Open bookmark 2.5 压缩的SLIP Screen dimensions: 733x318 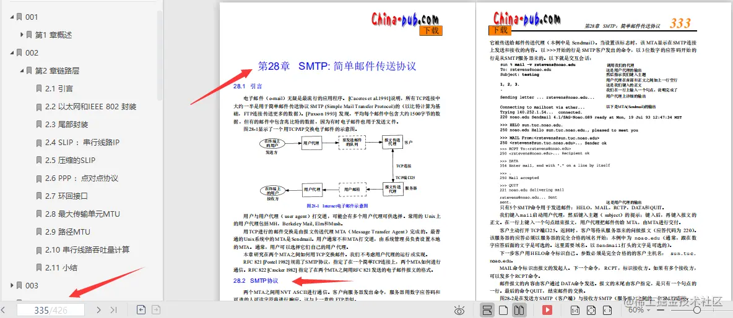pyautogui.click(x=70, y=161)
